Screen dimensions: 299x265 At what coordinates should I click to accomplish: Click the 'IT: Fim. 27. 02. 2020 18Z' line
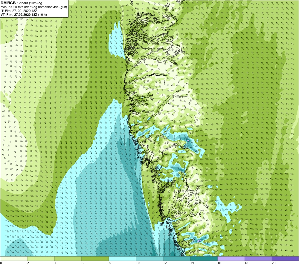click(19, 11)
